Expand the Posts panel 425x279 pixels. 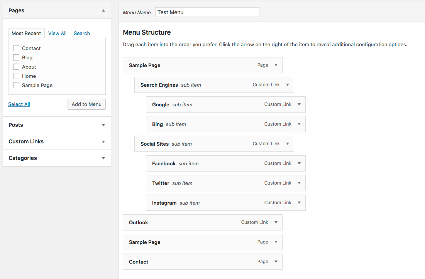pos(103,125)
